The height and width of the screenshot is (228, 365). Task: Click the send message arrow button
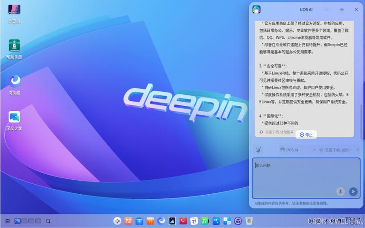(353, 191)
